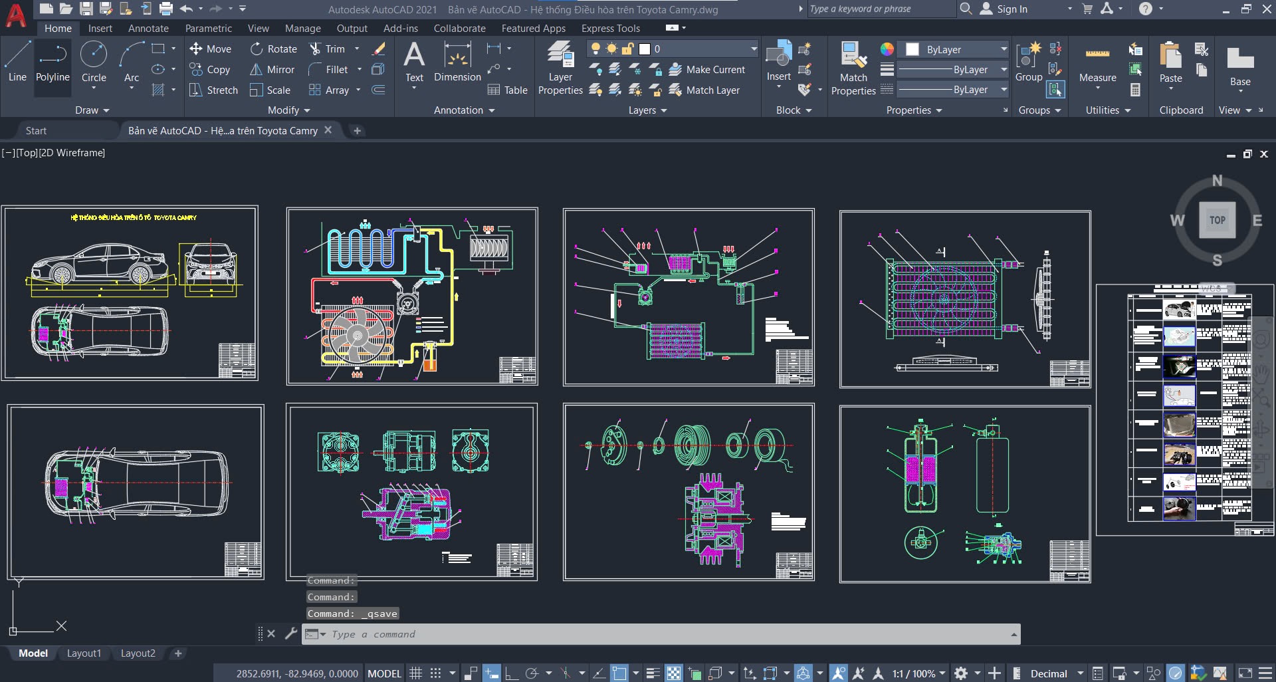Toggle snap mode in status bar
Image resolution: width=1276 pixels, height=682 pixels.
(x=435, y=673)
